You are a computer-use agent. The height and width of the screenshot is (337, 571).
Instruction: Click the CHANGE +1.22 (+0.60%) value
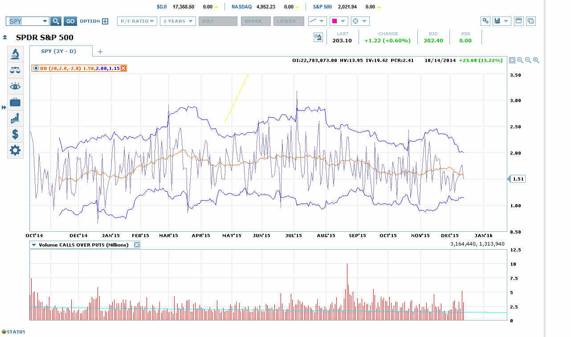tap(387, 41)
